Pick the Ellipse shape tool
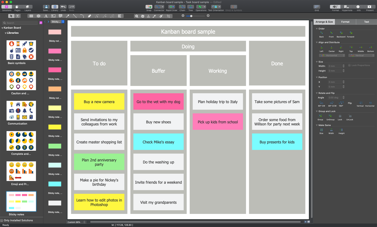This screenshot has height=227, width=377. (x=38, y=16)
